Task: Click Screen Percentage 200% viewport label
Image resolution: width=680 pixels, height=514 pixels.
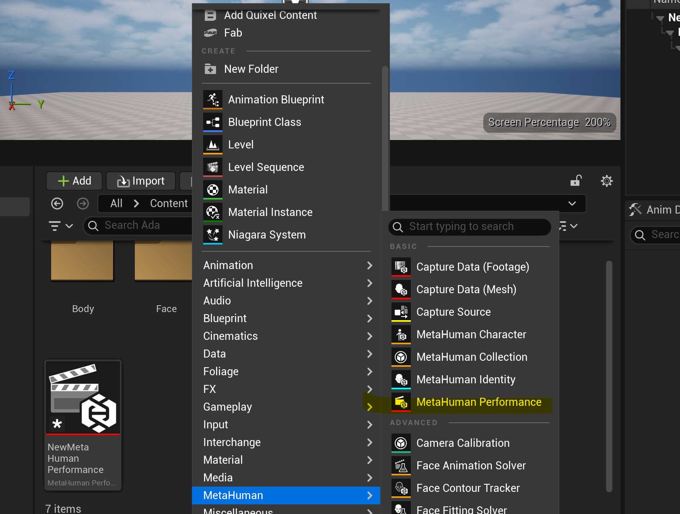Action: 549,122
